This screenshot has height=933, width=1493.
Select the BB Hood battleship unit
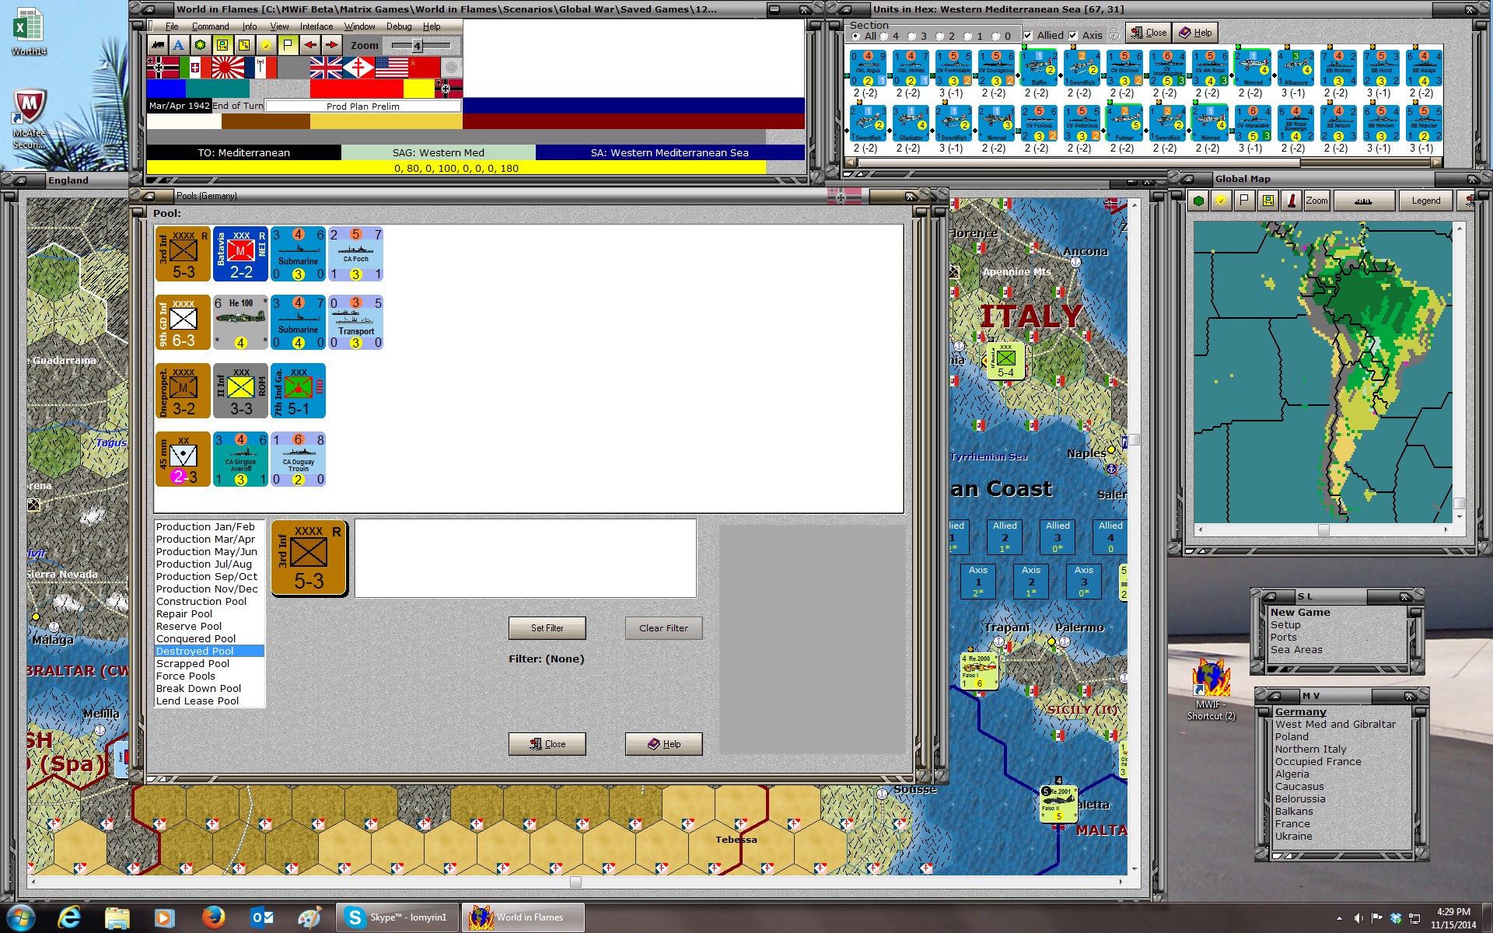pyautogui.click(x=1381, y=68)
